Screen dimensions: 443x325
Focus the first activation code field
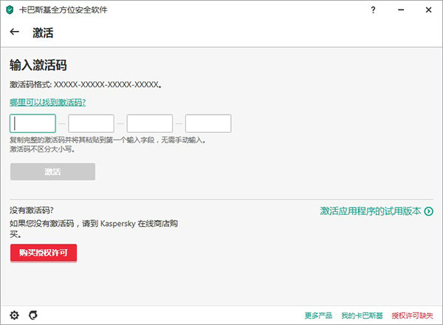point(32,123)
